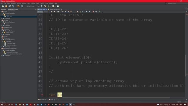Click the highlighted ID identifier in editor
Image resolution: width=188 pixels, height=106 pixels.
(60, 95)
